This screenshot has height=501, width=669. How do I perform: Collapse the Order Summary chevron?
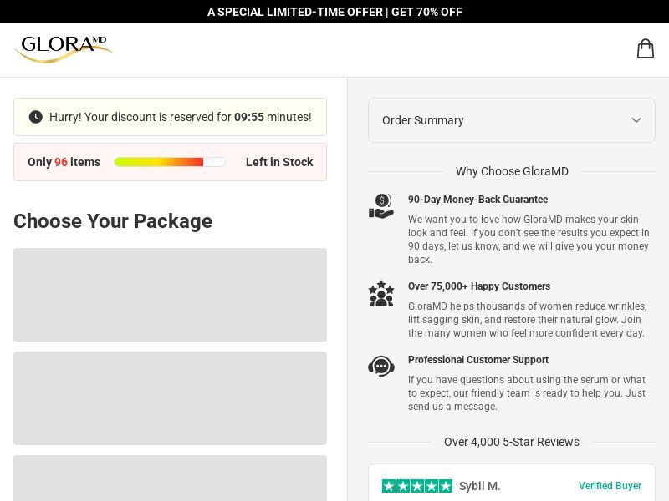[636, 120]
